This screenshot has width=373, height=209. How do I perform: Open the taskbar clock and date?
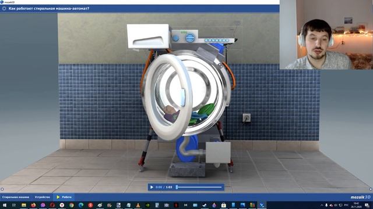click(356, 205)
